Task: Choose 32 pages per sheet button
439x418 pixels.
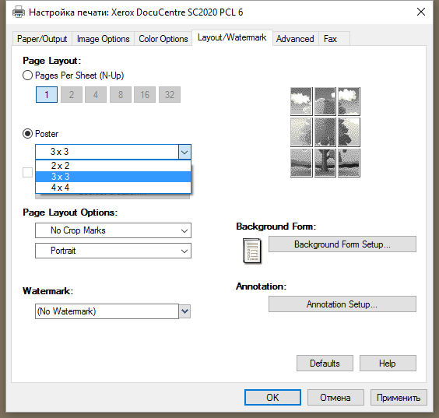Action: coord(170,95)
